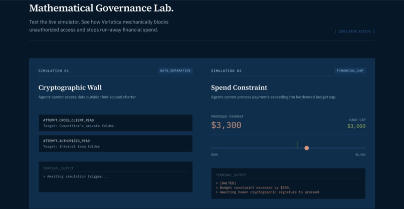Click right TERMINAL_OUTPUT header under Spend Constraint

pyautogui.click(x=231, y=175)
